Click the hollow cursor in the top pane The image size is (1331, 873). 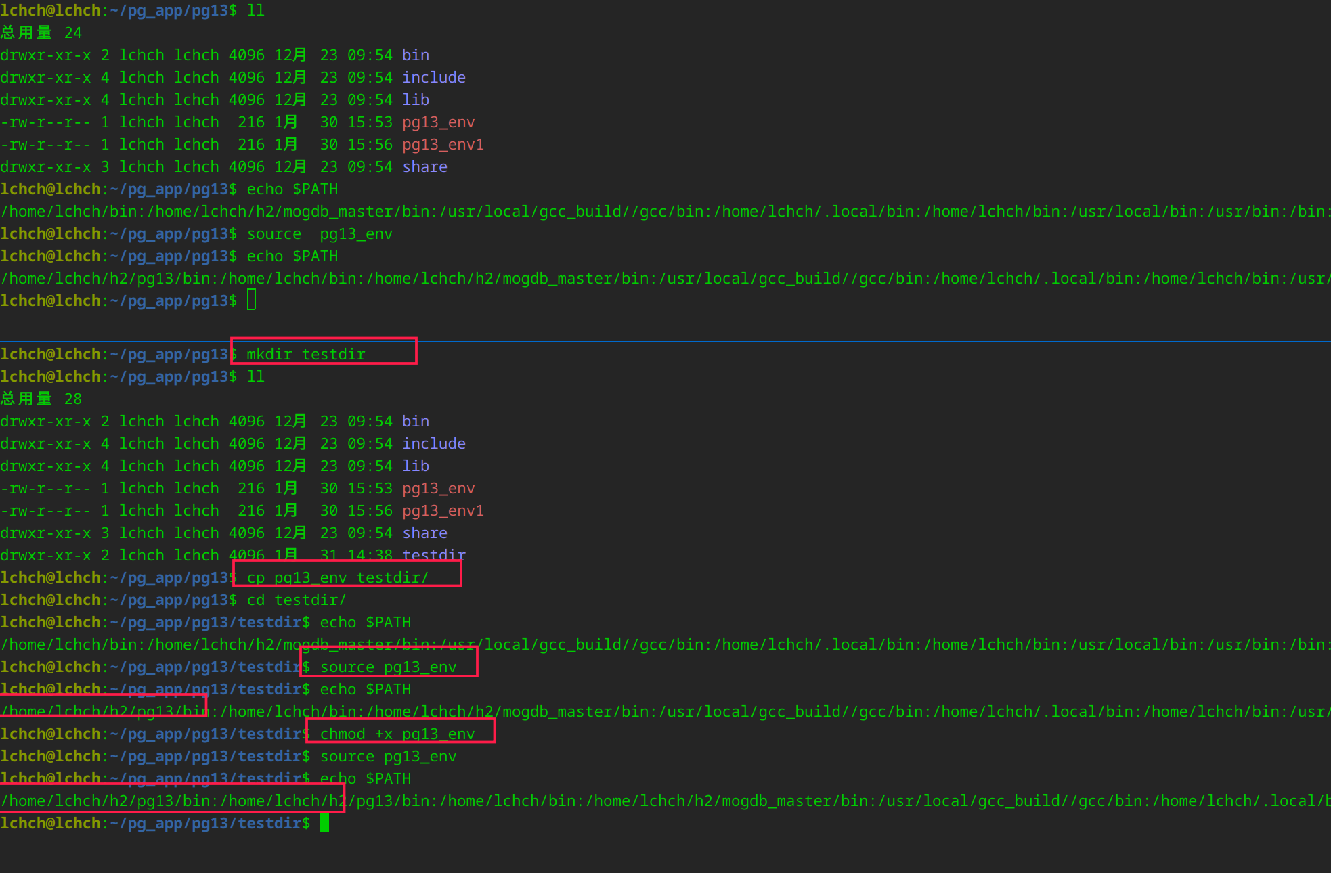pyautogui.click(x=251, y=300)
